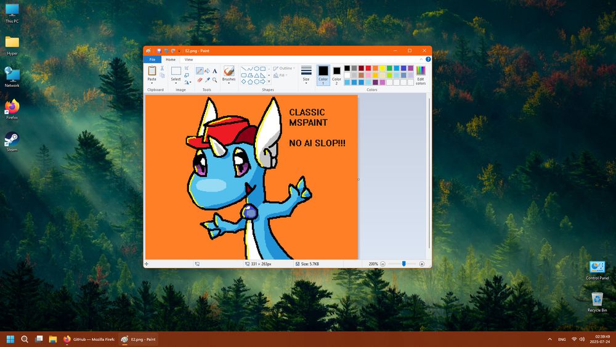
Task: Click the zoom out minus button
Action: (x=383, y=264)
